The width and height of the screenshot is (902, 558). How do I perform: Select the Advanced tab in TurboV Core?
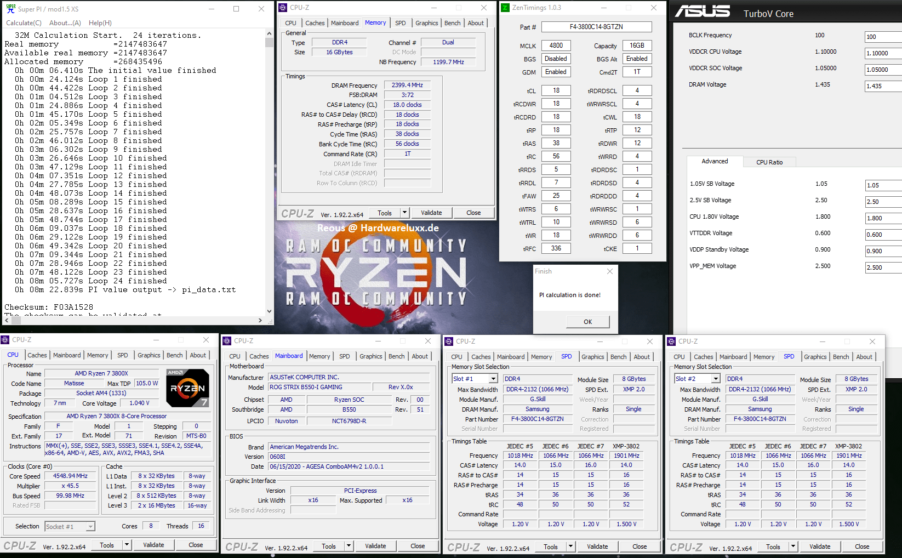pos(715,161)
